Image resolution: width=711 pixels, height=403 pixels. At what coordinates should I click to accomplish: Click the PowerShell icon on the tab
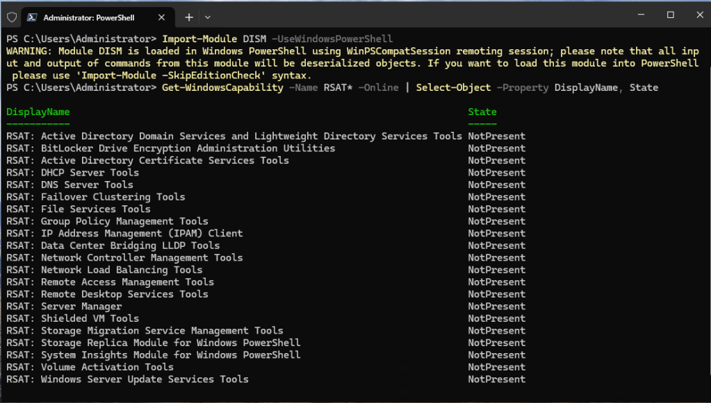31,16
